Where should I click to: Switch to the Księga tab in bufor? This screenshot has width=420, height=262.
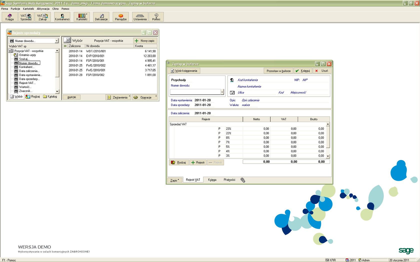pos(212,180)
